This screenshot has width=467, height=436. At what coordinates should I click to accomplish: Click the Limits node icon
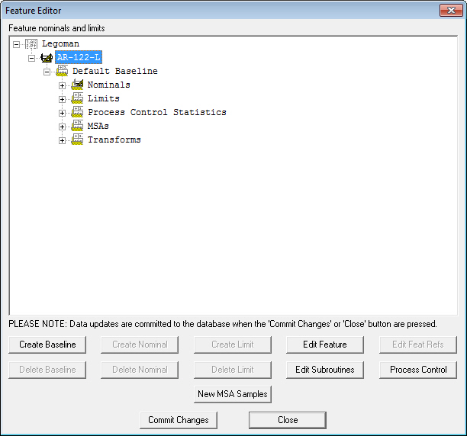tap(77, 99)
